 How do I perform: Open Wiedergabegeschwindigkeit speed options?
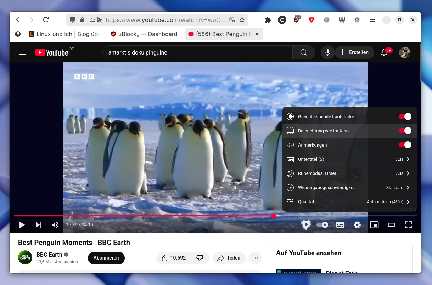coord(349,187)
